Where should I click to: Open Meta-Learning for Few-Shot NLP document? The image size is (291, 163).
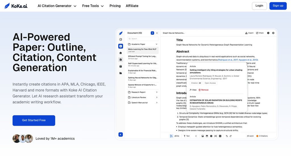143,50
